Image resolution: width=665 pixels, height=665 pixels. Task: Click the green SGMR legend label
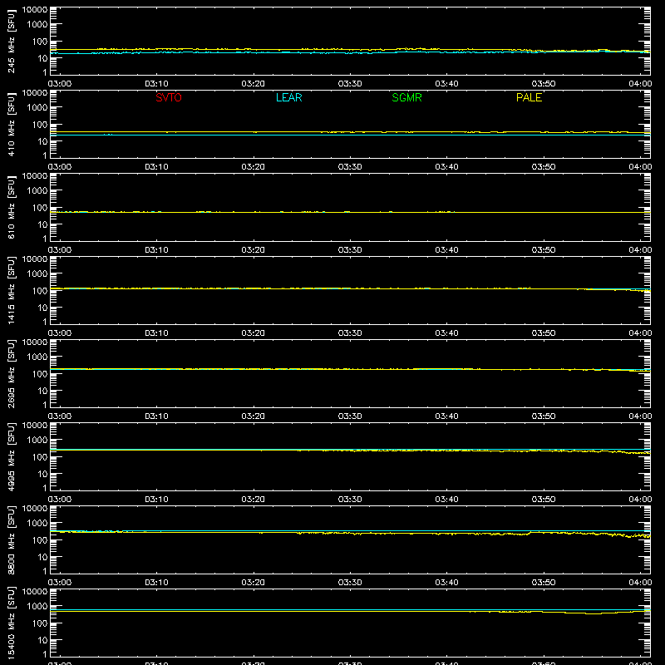[x=406, y=97]
